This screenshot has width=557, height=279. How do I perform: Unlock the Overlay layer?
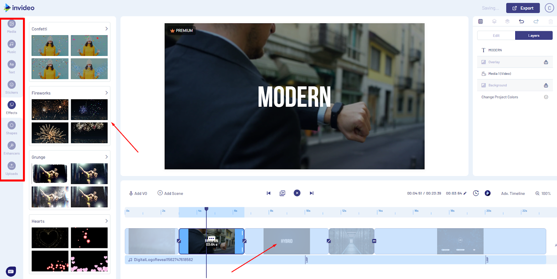tap(546, 62)
